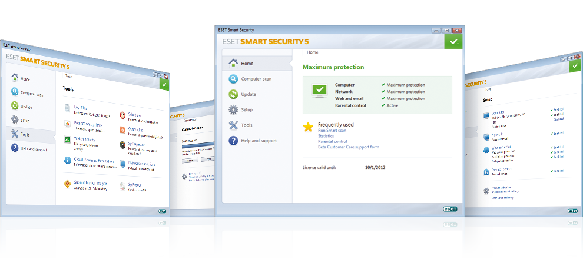The width and height of the screenshot is (583, 259).
Task: Toggle Enabled status beside Parental control in Setup
Action: tap(557, 171)
